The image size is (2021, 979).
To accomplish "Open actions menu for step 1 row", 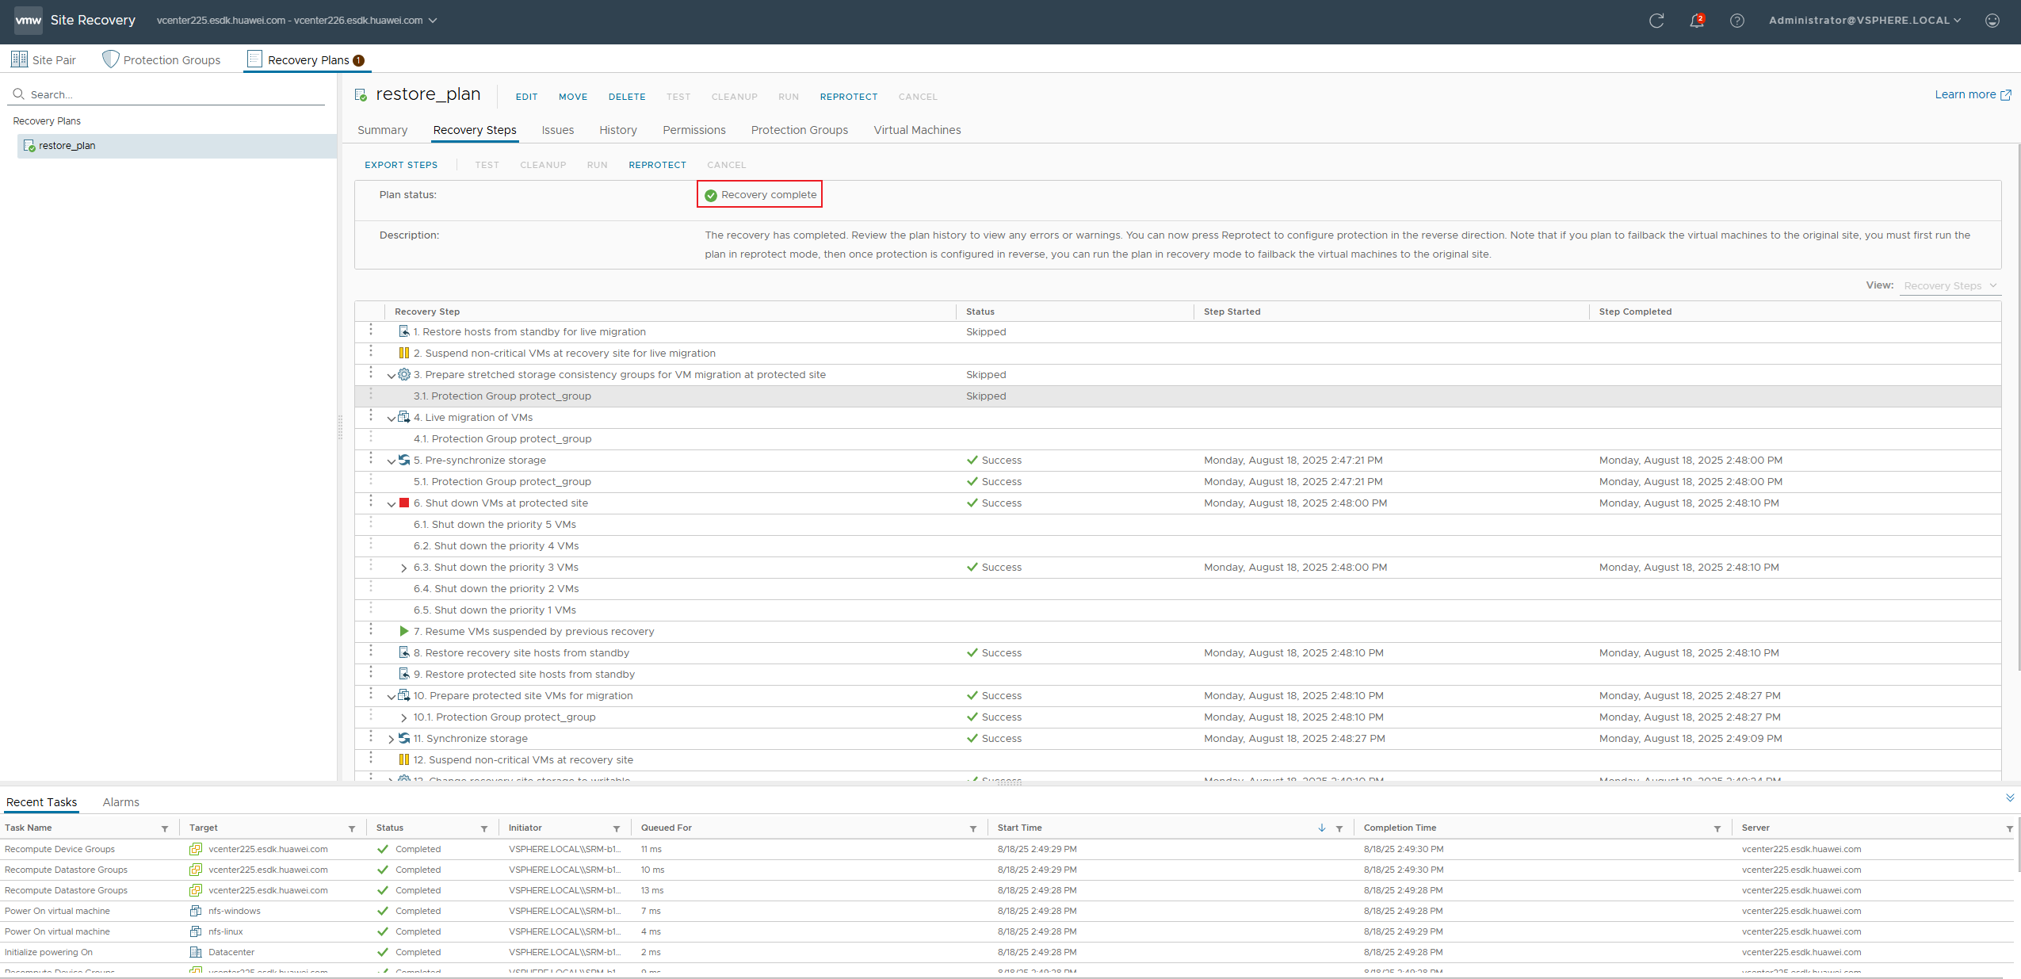I will point(370,329).
